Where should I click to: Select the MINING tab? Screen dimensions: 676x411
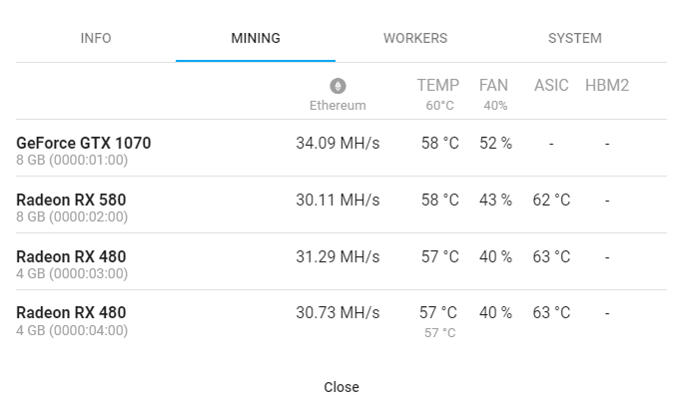coord(256,38)
